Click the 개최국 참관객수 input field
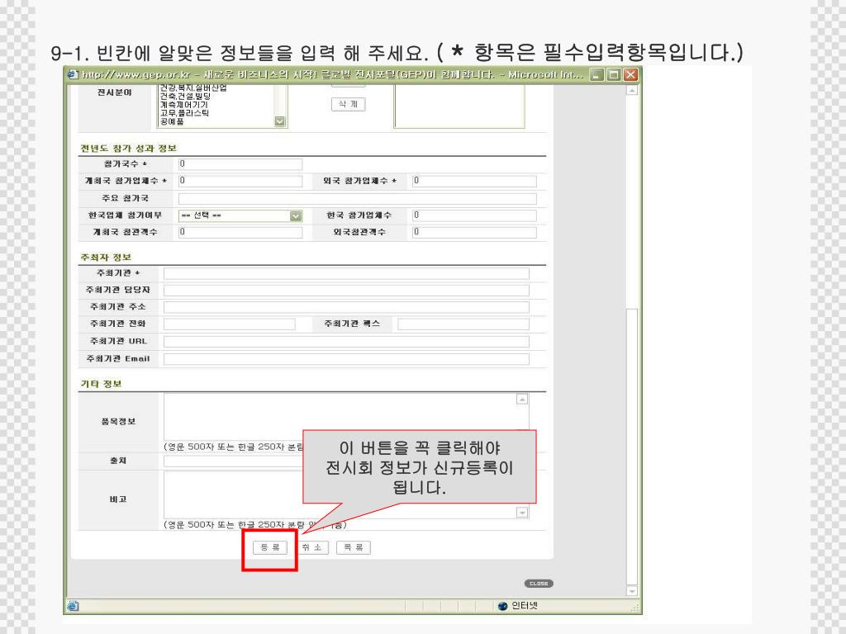 pyautogui.click(x=240, y=232)
